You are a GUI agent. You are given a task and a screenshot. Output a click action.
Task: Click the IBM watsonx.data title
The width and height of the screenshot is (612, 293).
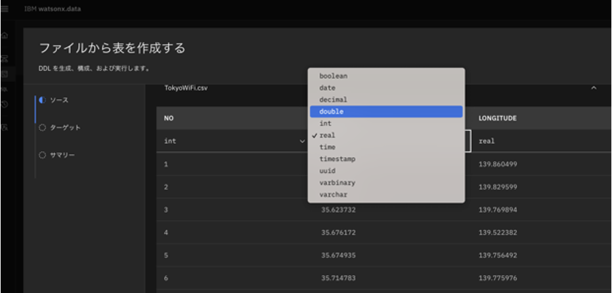(53, 9)
